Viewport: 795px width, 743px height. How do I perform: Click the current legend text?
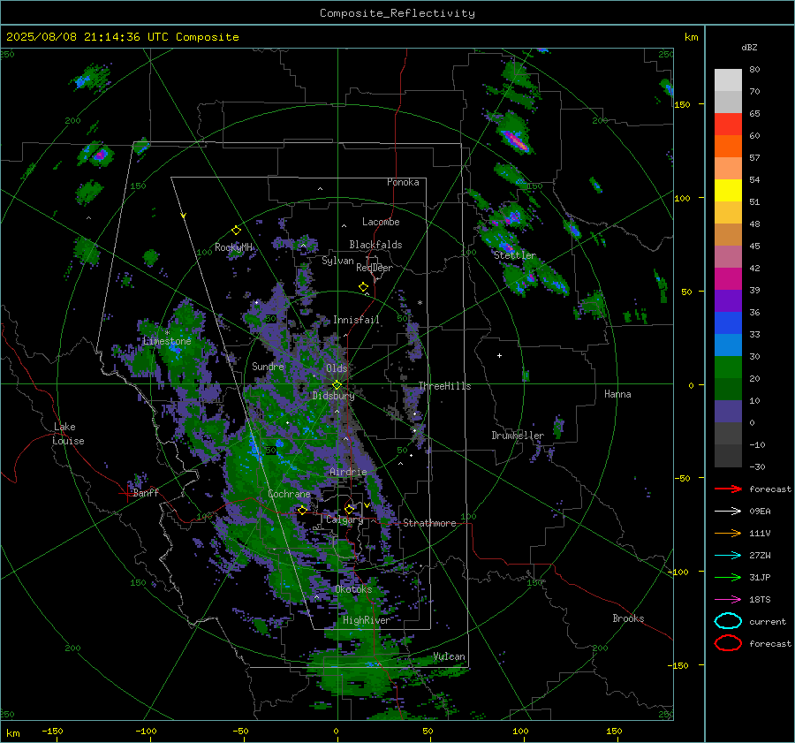point(768,622)
